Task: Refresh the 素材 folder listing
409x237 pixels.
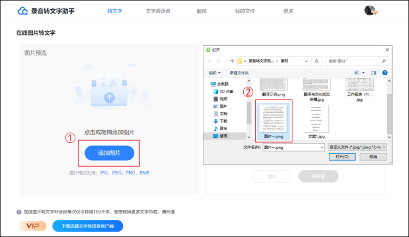Action: pos(317,61)
